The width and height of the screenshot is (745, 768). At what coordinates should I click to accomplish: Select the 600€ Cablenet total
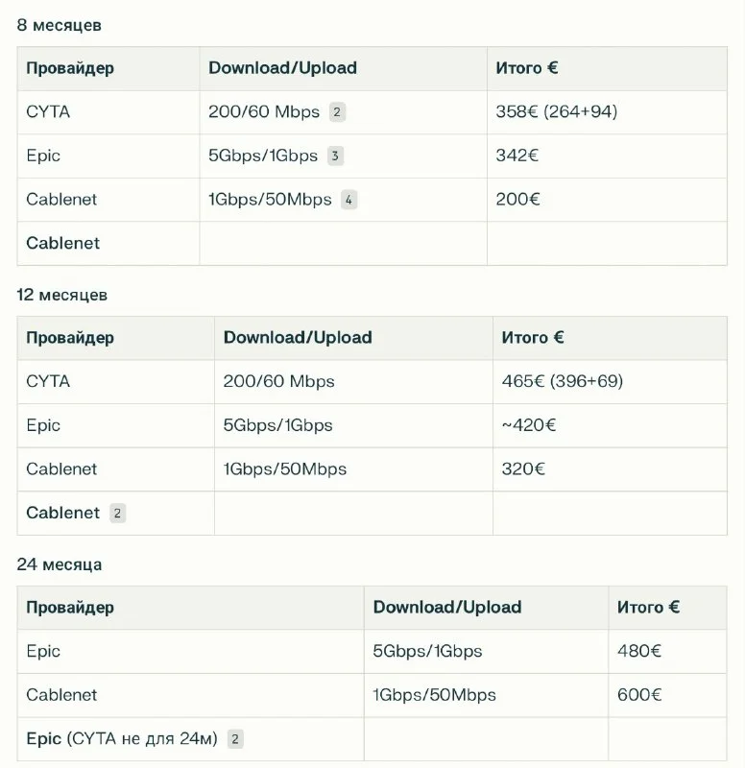638,694
